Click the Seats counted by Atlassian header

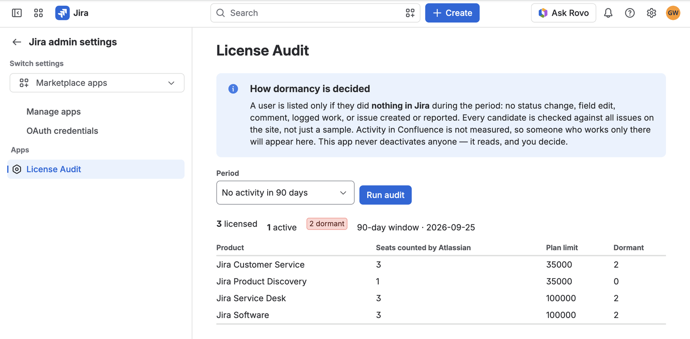[423, 248]
